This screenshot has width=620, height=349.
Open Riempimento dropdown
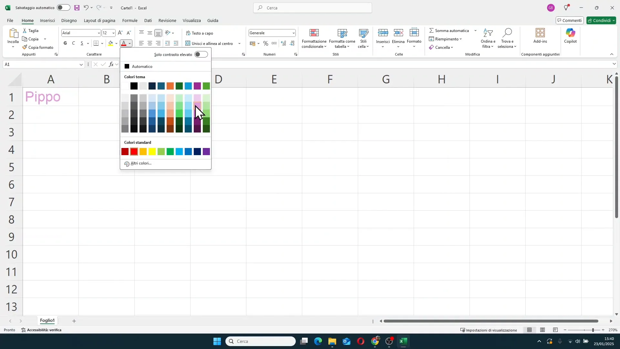point(446,39)
